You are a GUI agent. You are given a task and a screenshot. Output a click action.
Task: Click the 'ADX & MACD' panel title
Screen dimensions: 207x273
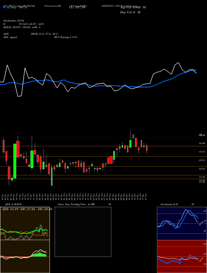point(13,204)
